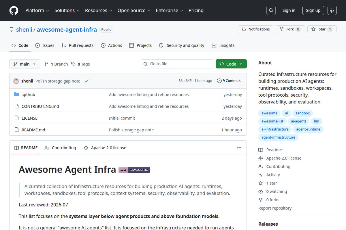Switch to the Actions tab
346x230 pixels.
pyautogui.click(x=112, y=45)
